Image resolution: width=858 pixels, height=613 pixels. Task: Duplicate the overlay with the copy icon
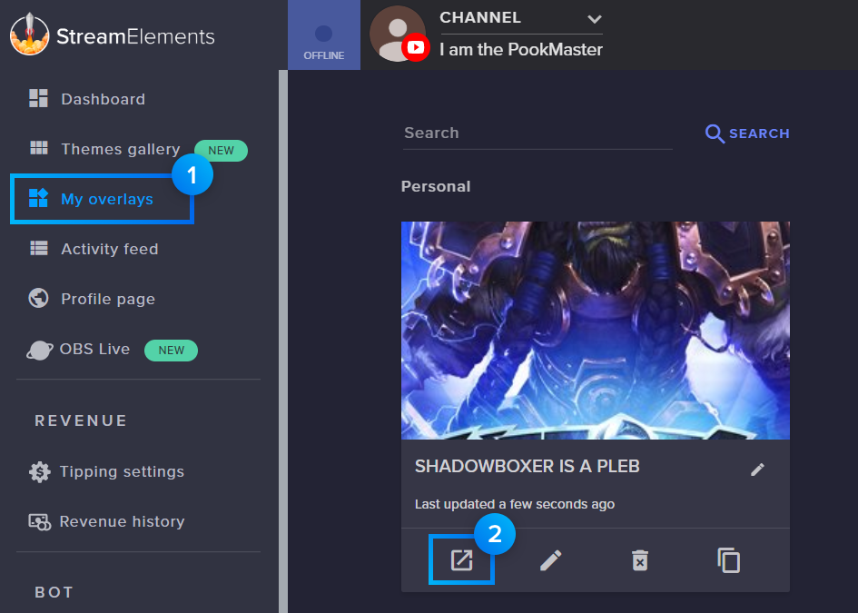729,560
